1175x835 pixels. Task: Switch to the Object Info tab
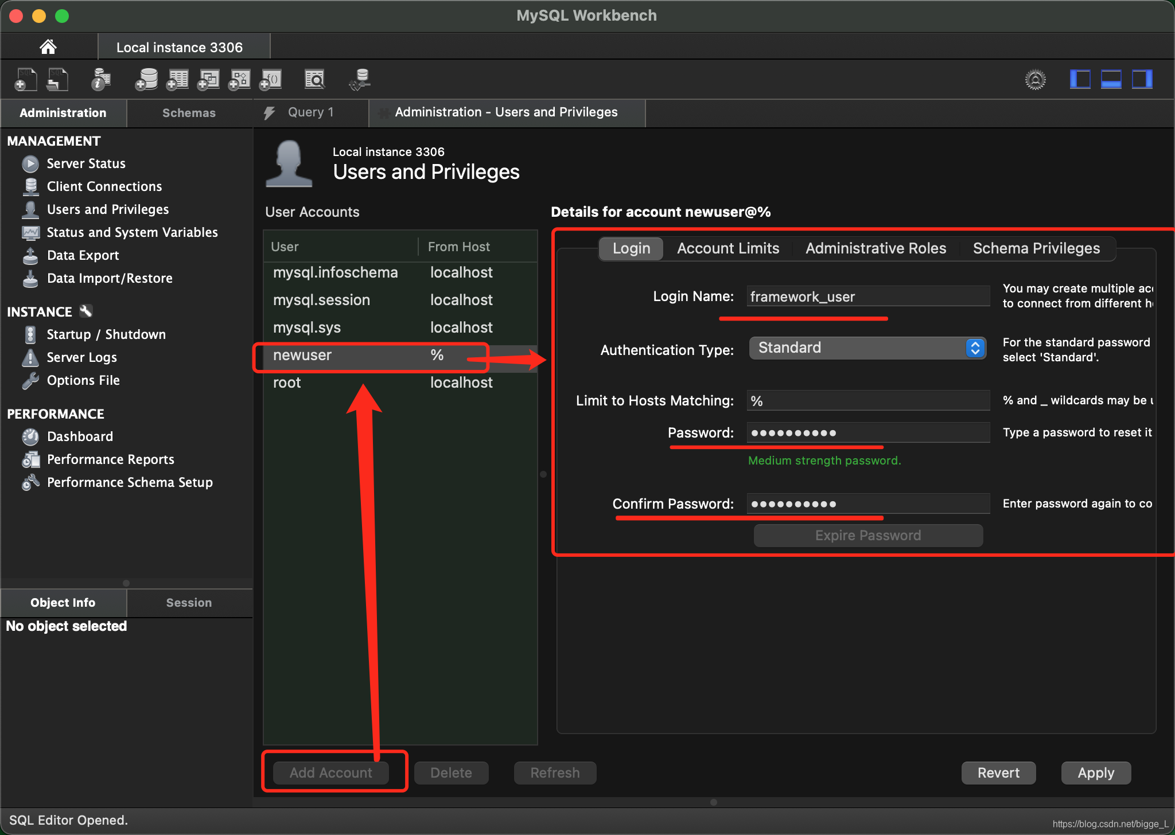63,603
